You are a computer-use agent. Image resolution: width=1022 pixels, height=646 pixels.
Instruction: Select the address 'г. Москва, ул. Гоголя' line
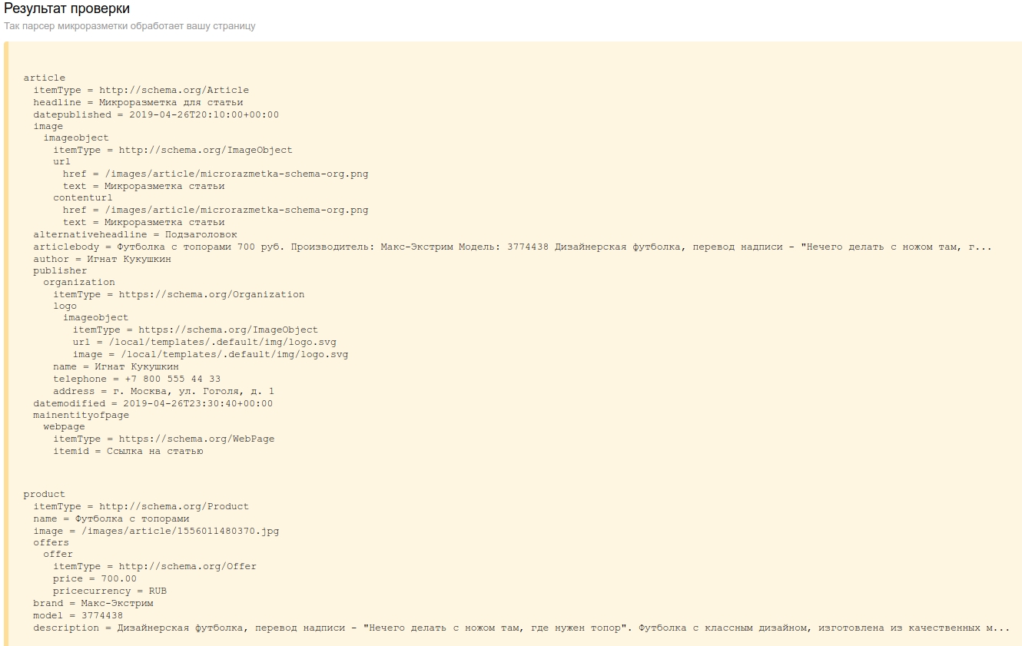point(163,391)
